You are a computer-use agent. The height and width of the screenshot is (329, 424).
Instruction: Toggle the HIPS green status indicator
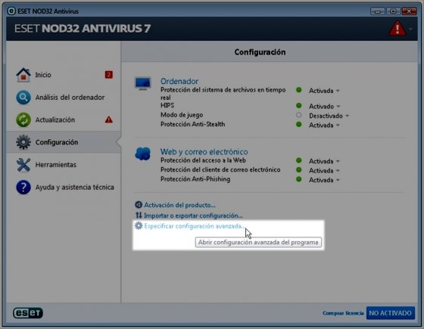[x=299, y=106]
